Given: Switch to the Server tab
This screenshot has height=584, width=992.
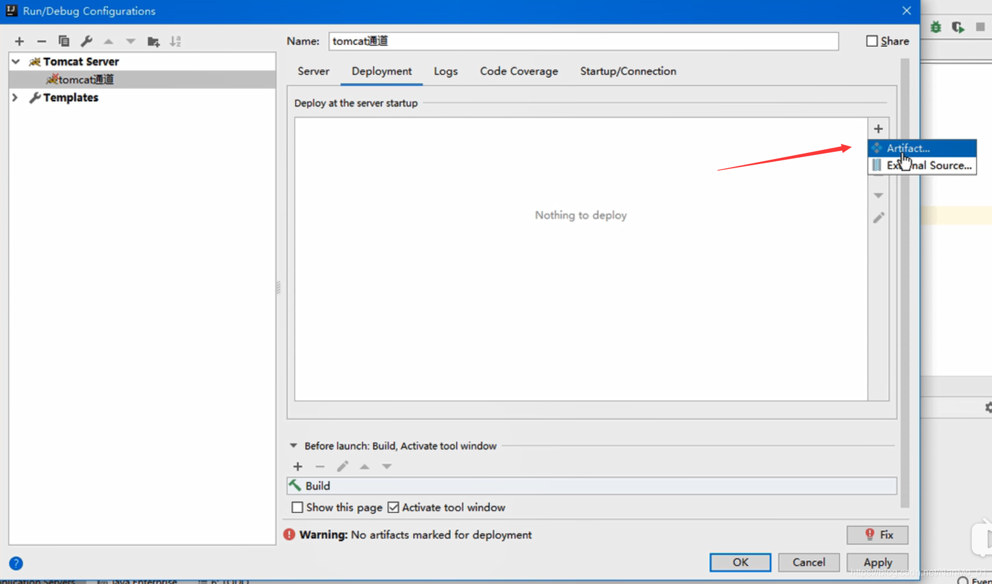Looking at the screenshot, I should (313, 71).
